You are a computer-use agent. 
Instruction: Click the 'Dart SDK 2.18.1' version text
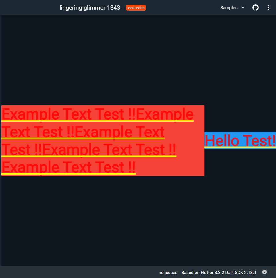coord(241,273)
